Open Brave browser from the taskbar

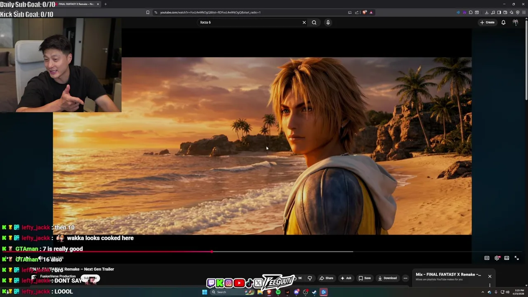point(269,292)
